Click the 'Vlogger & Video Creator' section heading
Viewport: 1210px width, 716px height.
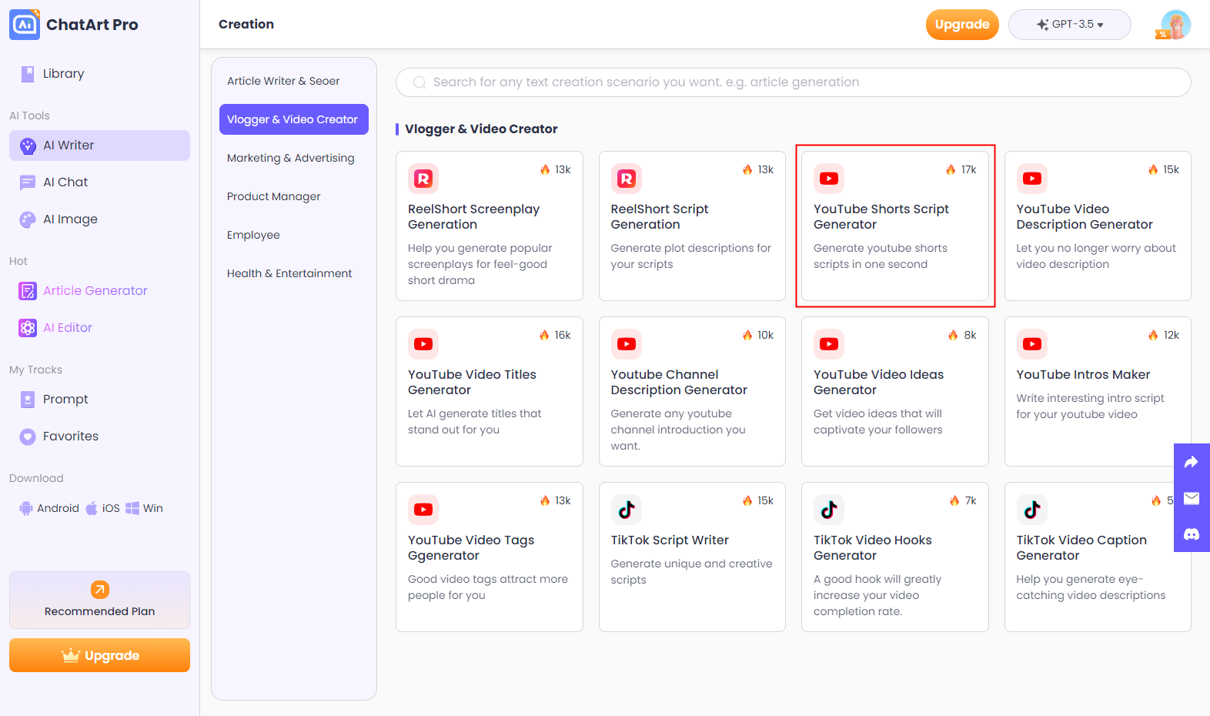tap(481, 129)
